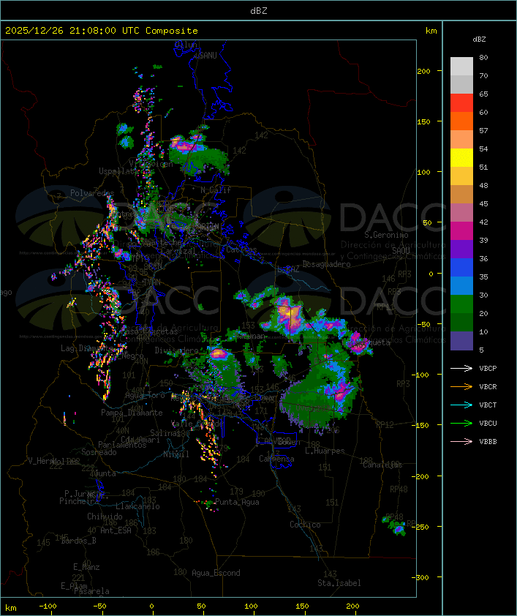This screenshot has height=616, width=517.
Task: Click the white VBCP arrow icon
Action: pyautogui.click(x=461, y=368)
